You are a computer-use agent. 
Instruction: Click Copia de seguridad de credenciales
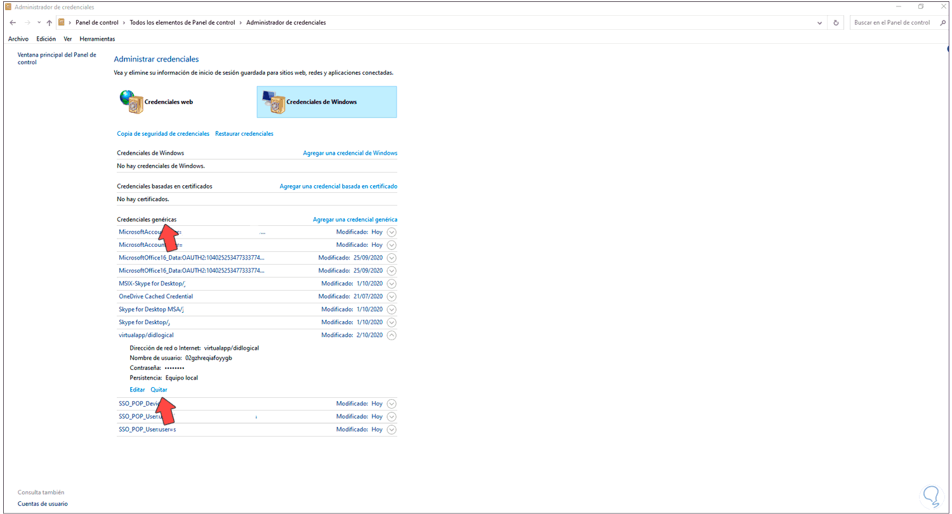click(163, 134)
